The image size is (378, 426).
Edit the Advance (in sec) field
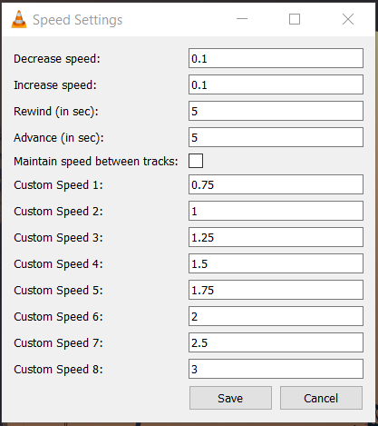pyautogui.click(x=276, y=137)
